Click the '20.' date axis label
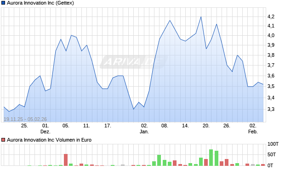 tap(206, 126)
